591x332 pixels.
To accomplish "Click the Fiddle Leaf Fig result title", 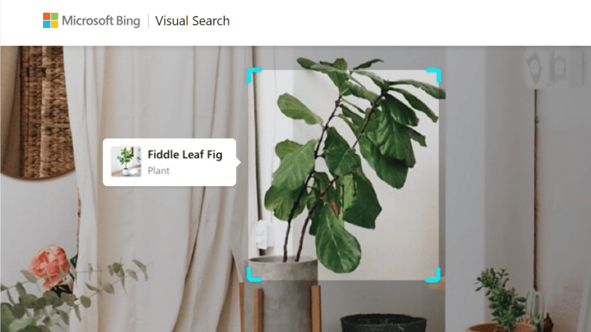I will (185, 155).
